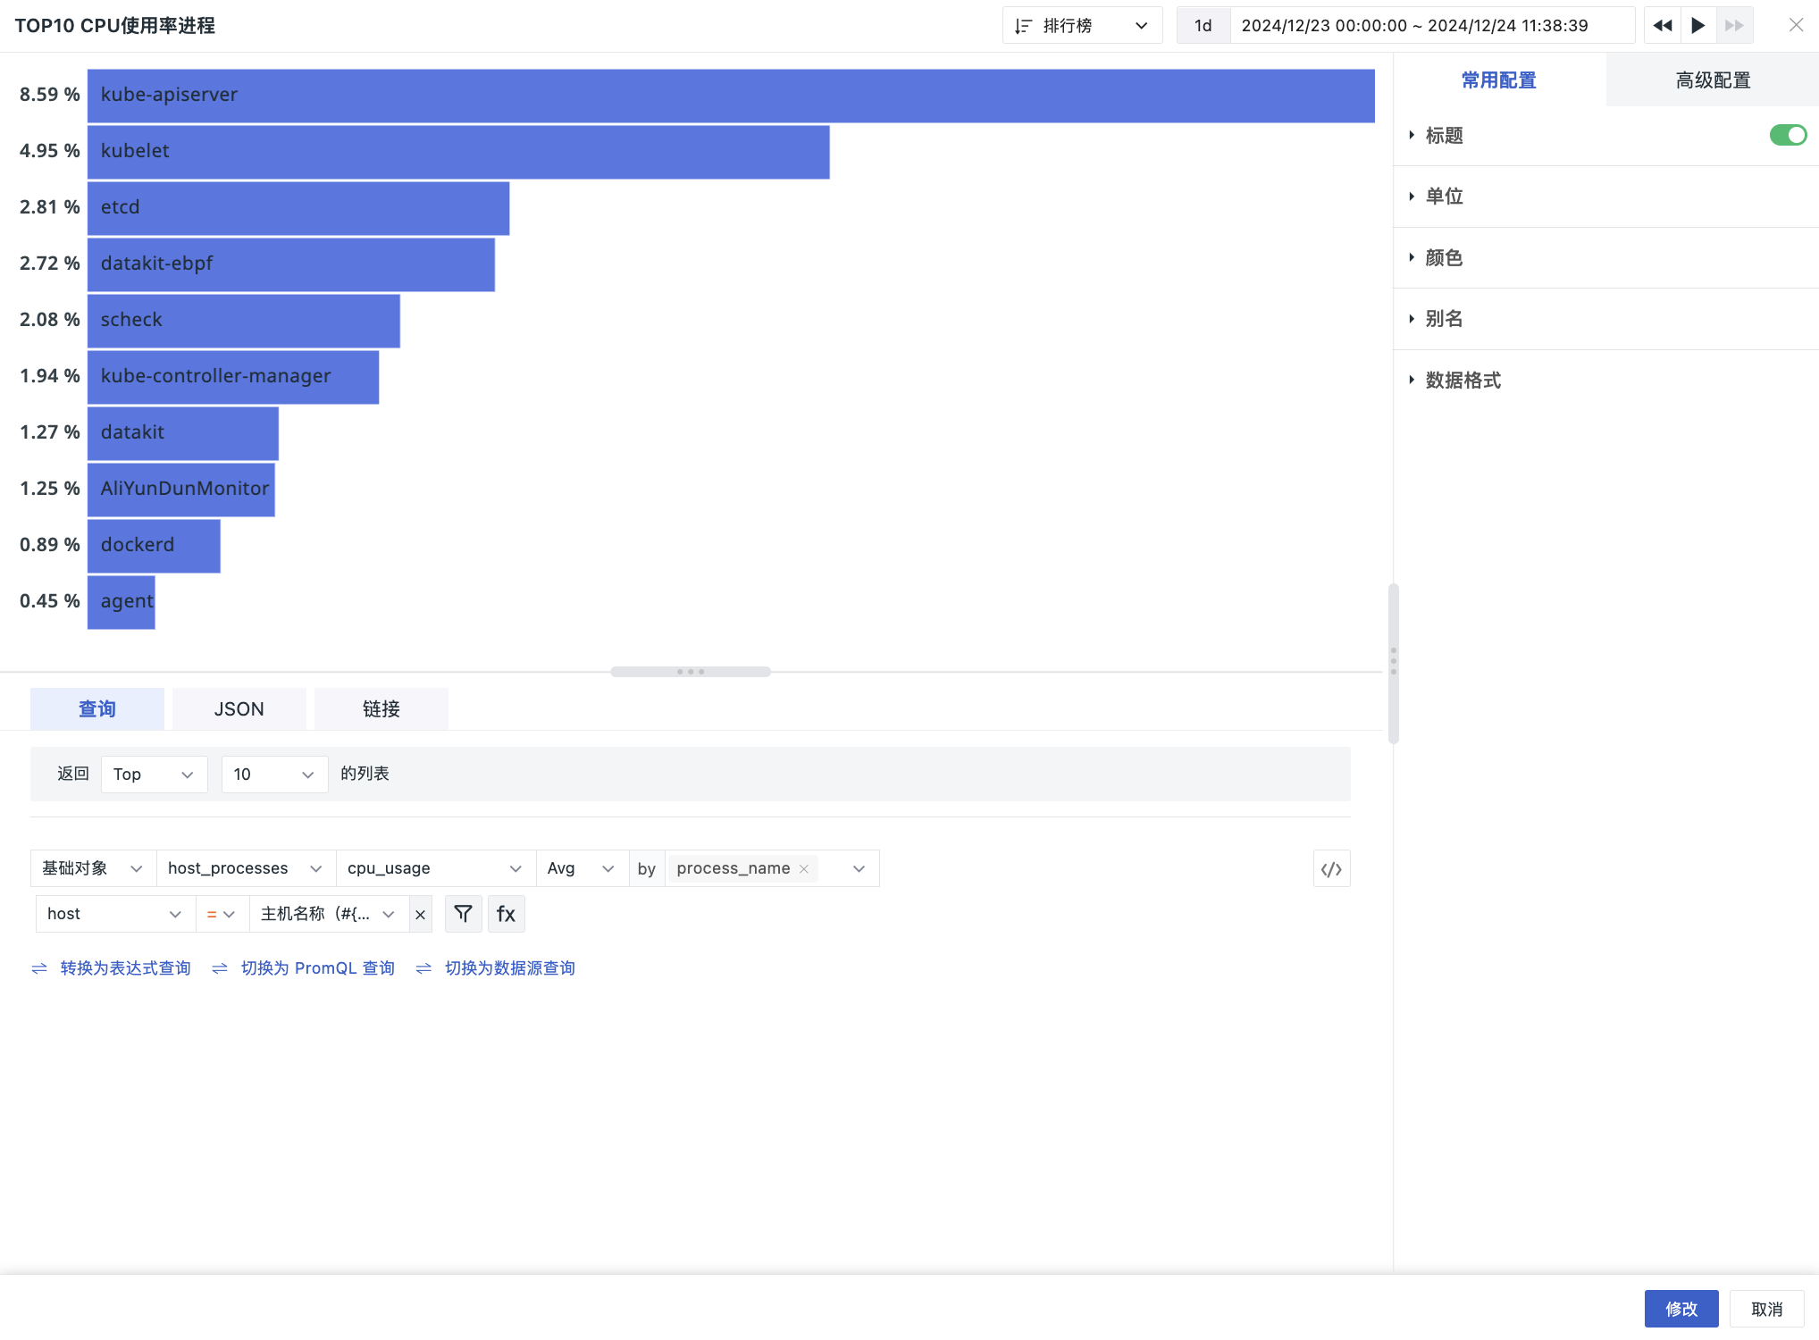Close the chart editor panel
This screenshot has height=1340, width=1819.
tap(1796, 26)
